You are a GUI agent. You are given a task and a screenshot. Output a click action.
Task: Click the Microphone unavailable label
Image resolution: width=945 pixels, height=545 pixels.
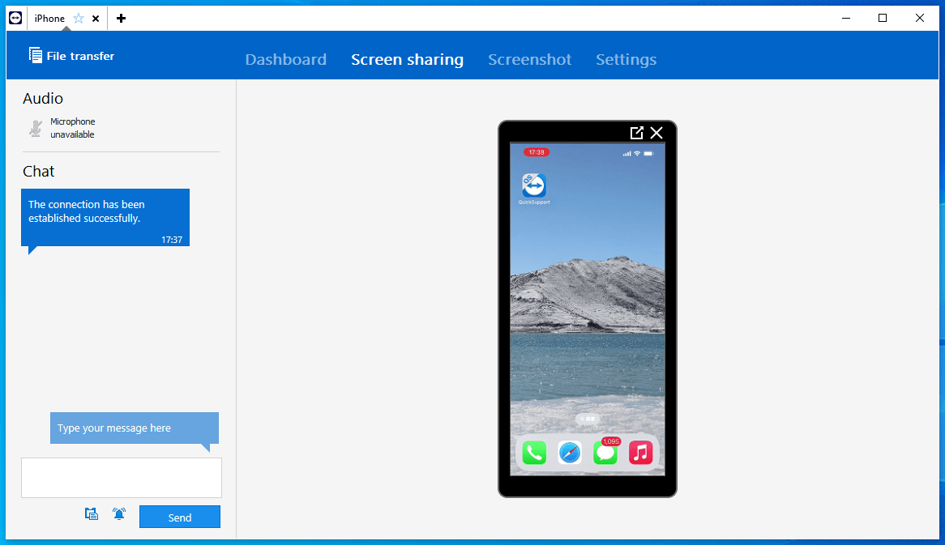pyautogui.click(x=72, y=128)
